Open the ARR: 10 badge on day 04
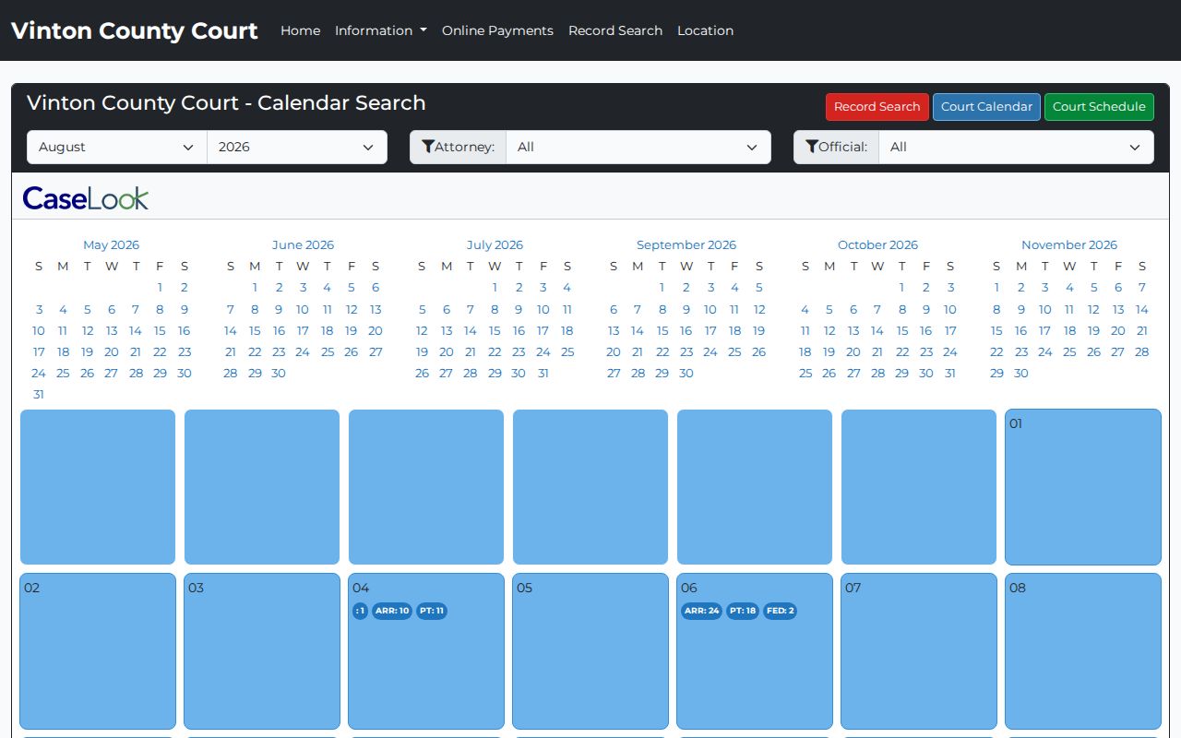The image size is (1181, 738). (392, 611)
